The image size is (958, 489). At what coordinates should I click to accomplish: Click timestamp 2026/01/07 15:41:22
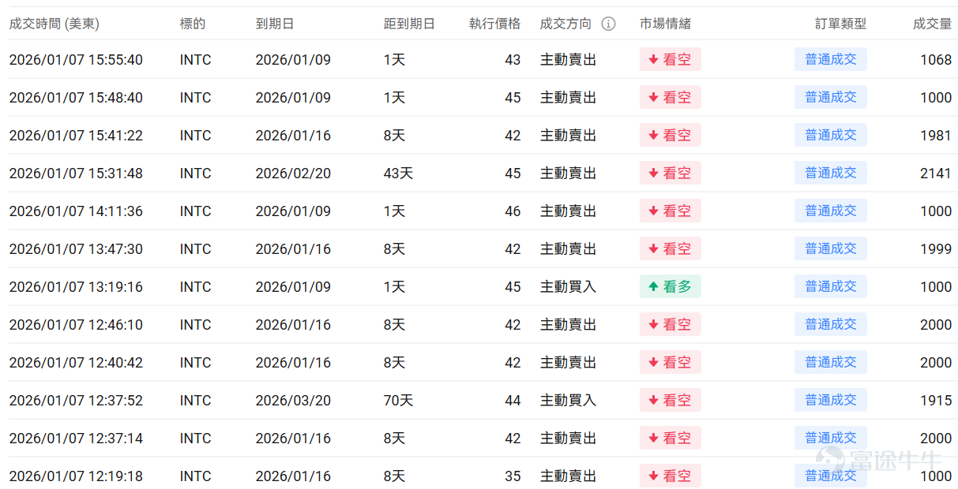[x=76, y=136]
